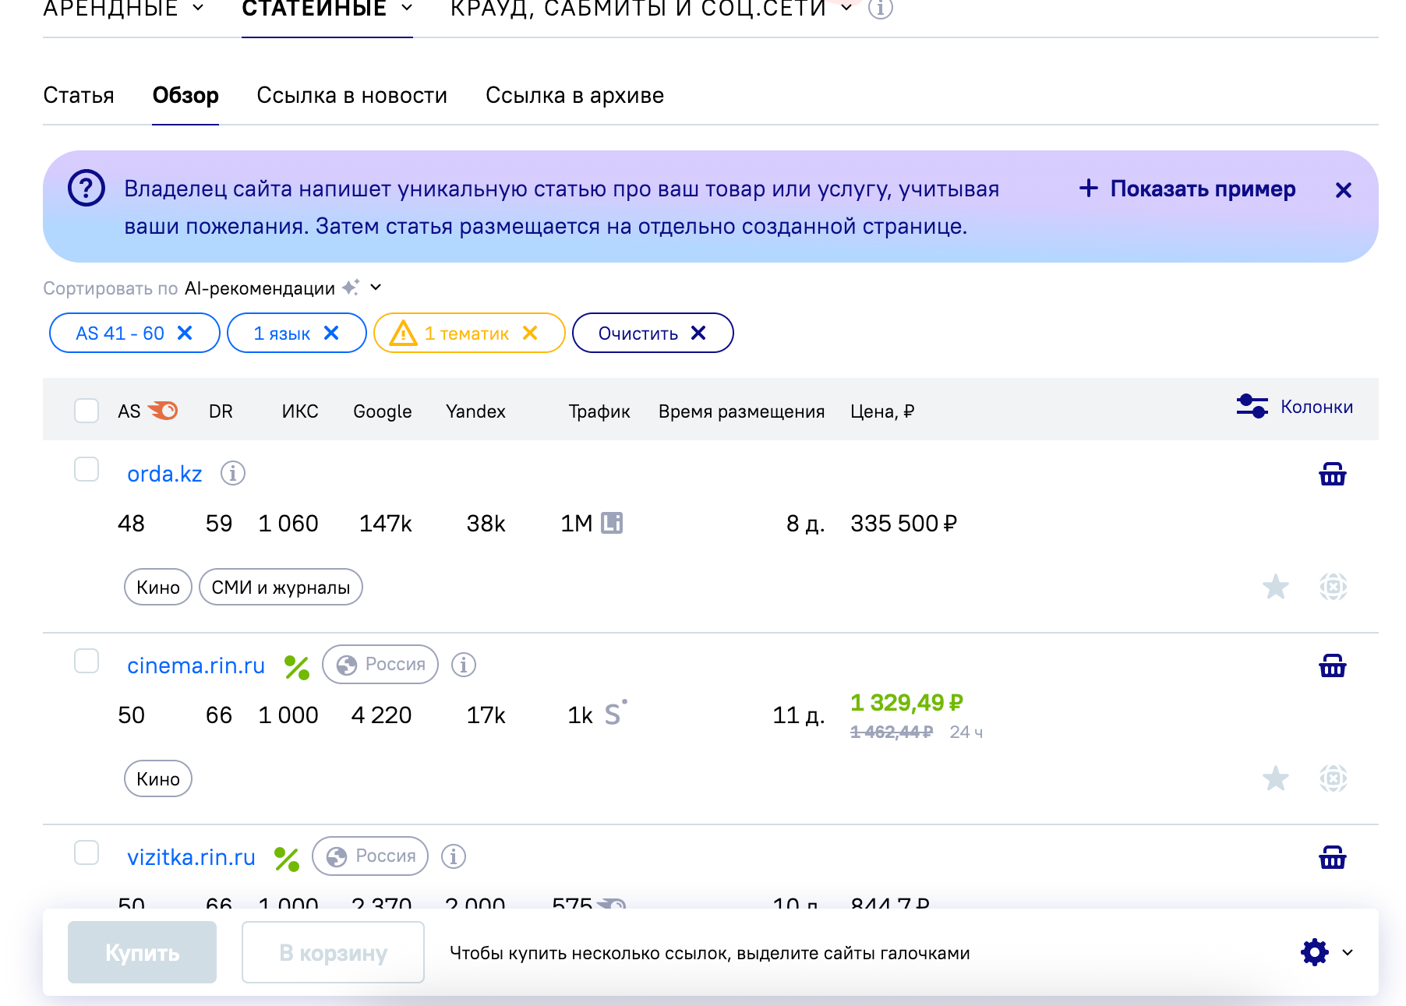This screenshot has width=1406, height=1006.
Task: Switch to Ссылка в новости tab
Action: (x=351, y=96)
